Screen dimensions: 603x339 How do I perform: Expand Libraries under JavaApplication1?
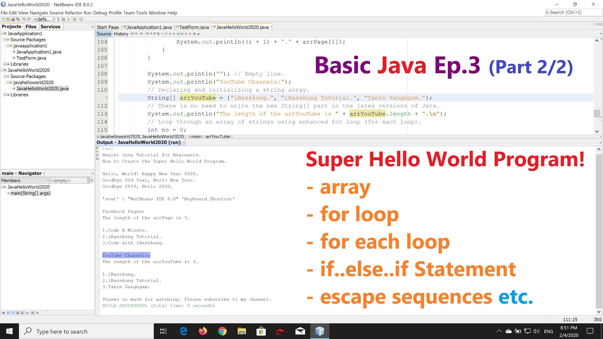click(x=5, y=64)
